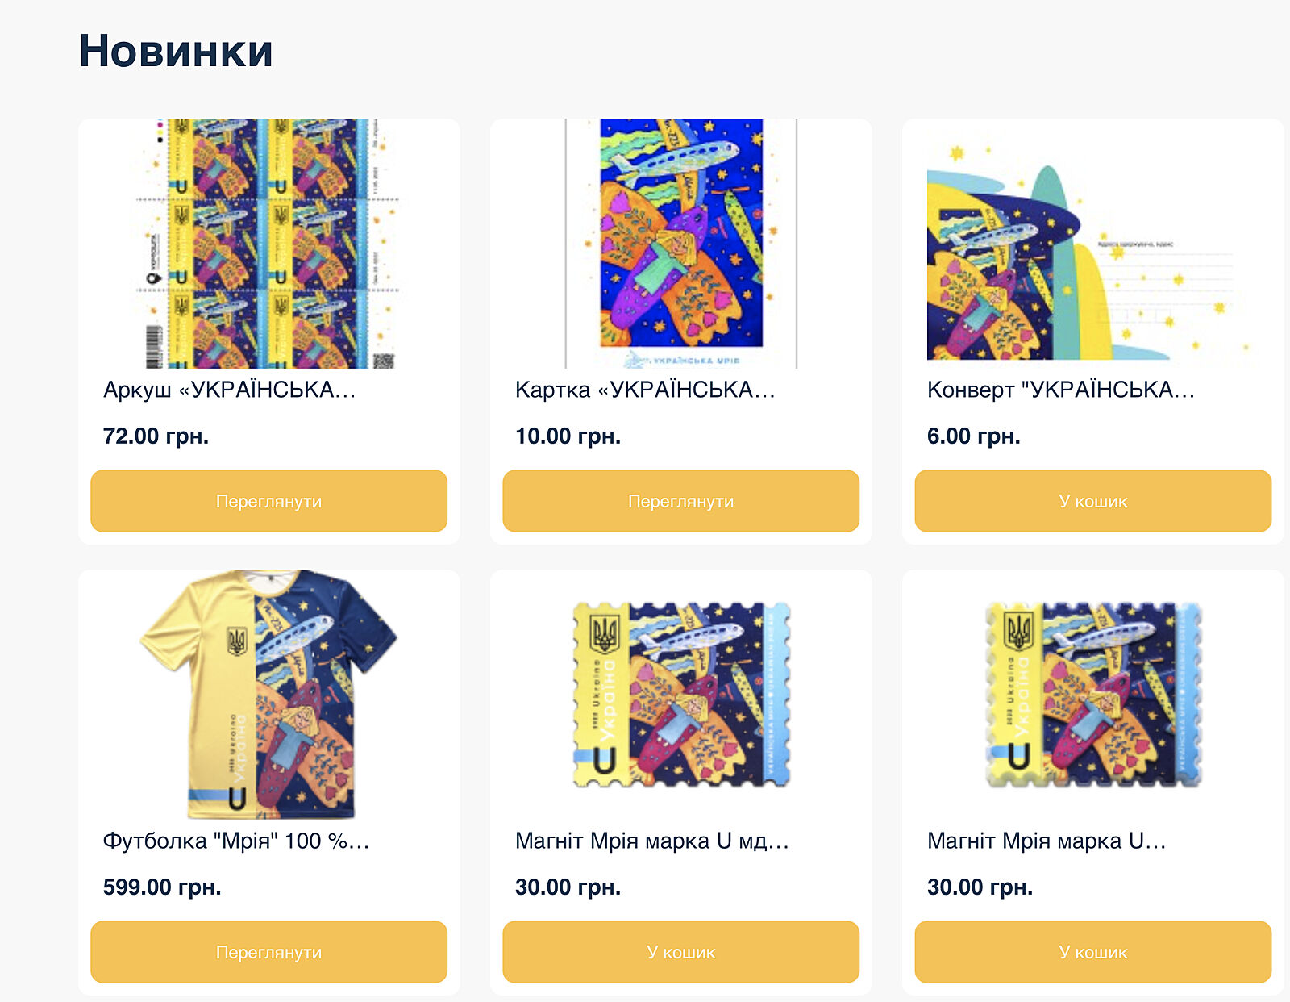Open the Мрія T-shirt product image
Image resolution: width=1290 pixels, height=1002 pixels.
pyautogui.click(x=268, y=695)
